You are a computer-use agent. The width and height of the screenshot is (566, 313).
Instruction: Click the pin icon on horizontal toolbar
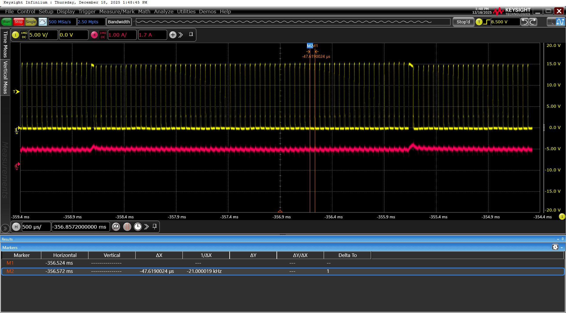(x=154, y=227)
